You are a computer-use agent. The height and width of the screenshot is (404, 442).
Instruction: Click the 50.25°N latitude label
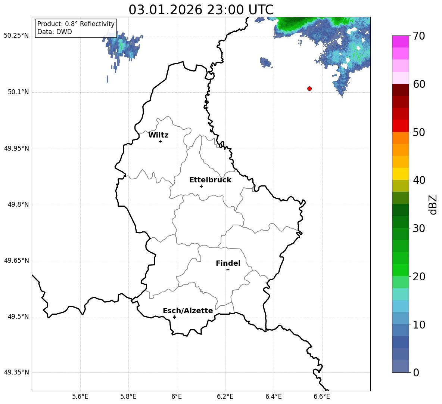pyautogui.click(x=16, y=36)
